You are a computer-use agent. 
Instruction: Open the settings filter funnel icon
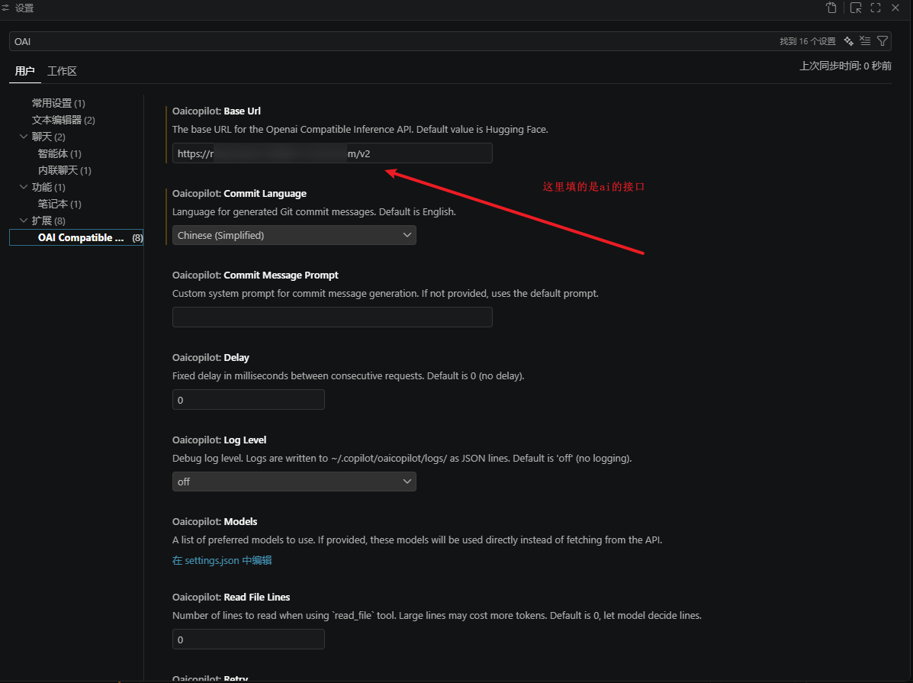pyautogui.click(x=882, y=40)
